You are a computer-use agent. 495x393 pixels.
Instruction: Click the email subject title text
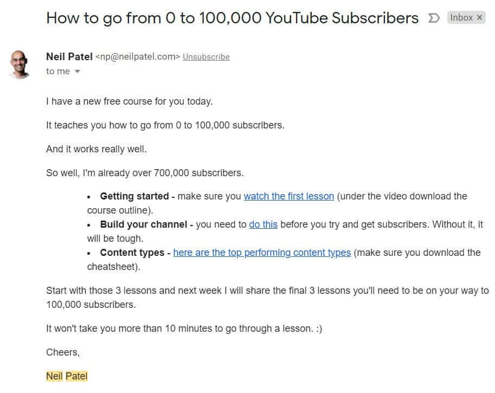tap(232, 18)
